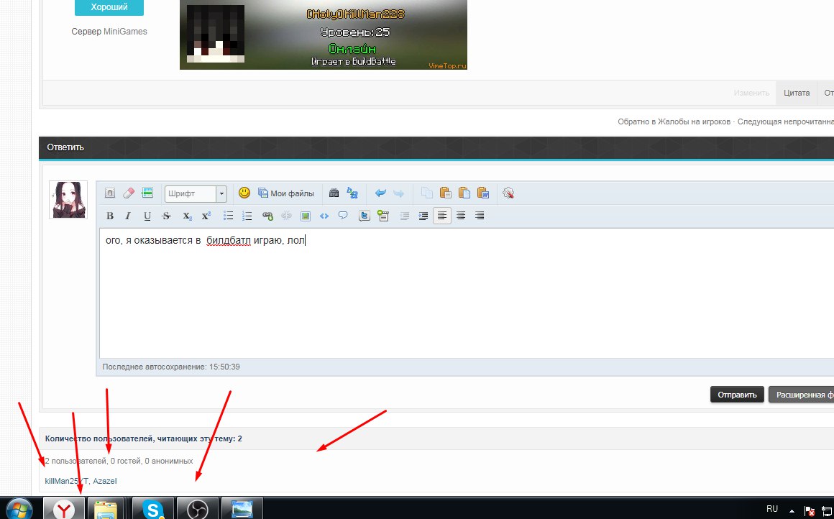Screen dimensions: 834x519
Task: Open Мои файлы attachments
Action: click(x=285, y=193)
